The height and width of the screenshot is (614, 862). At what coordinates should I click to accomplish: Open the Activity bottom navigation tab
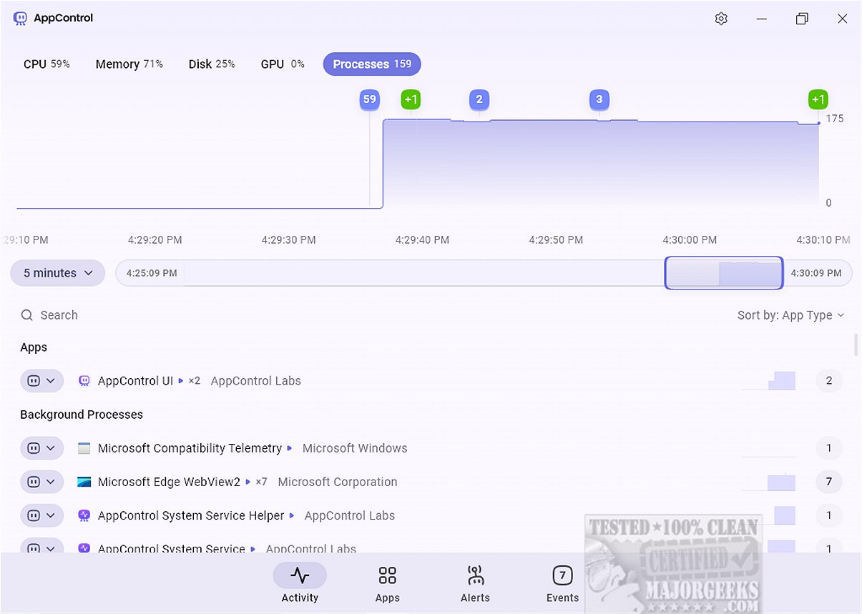(x=300, y=583)
